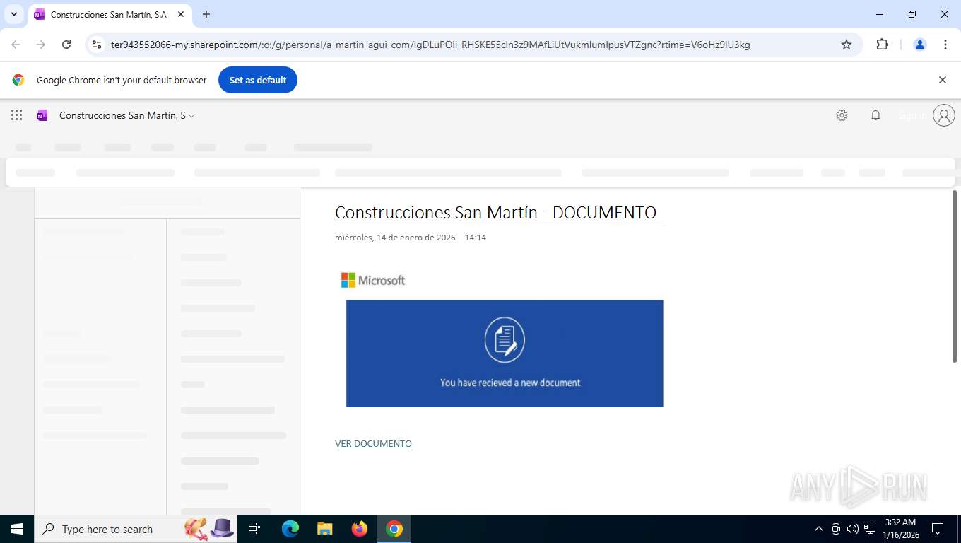The width and height of the screenshot is (961, 543).
Task: Launch Microsoft Edge from taskbar
Action: 290,529
